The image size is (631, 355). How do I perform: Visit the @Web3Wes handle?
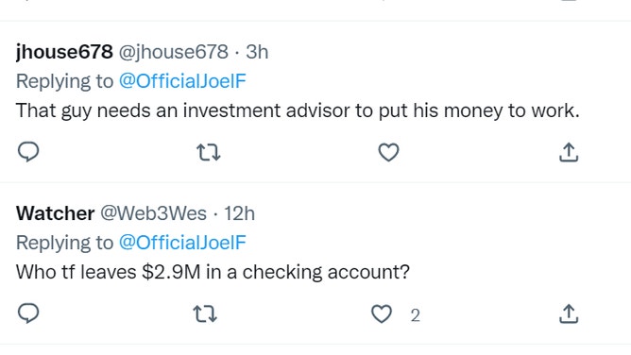(153, 213)
